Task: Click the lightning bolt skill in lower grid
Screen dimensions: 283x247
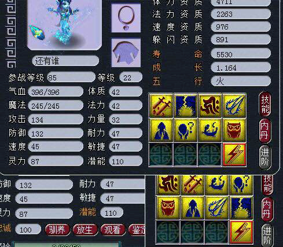Action: pyautogui.click(x=241, y=233)
